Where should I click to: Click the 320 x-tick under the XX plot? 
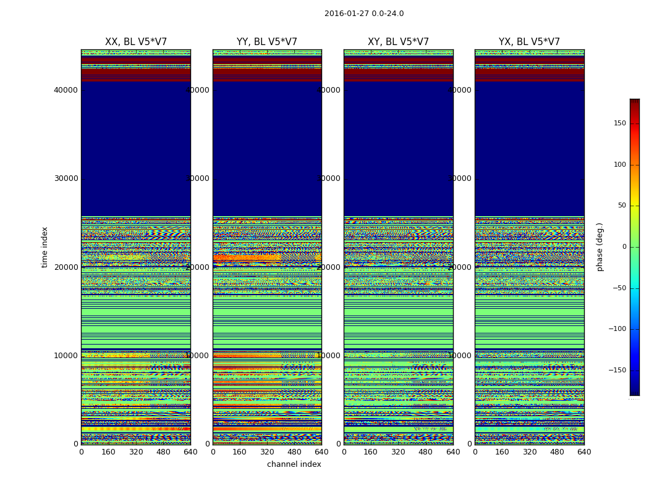136,452
